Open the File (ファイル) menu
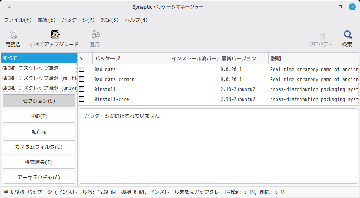 point(18,20)
